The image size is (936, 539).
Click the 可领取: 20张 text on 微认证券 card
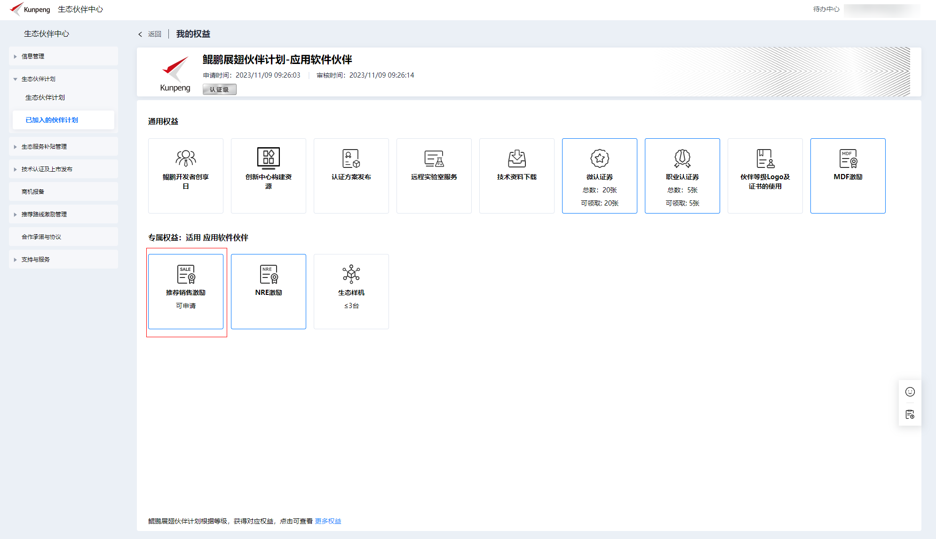click(600, 203)
